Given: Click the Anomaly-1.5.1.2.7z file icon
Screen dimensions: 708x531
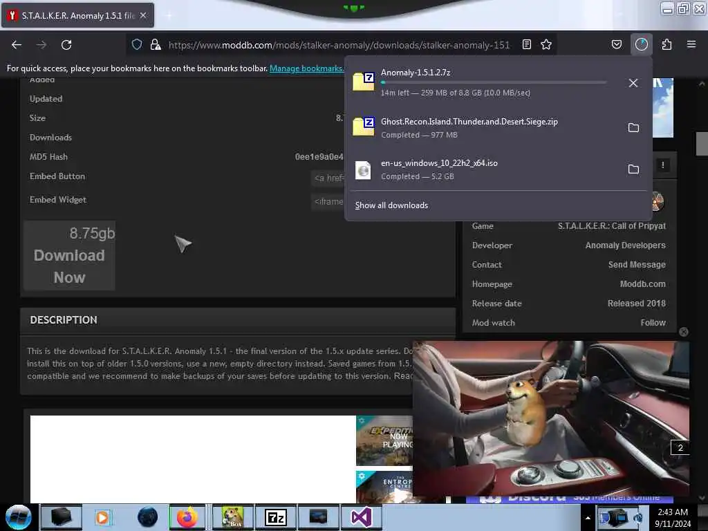Looking at the screenshot, I should pyautogui.click(x=364, y=82).
